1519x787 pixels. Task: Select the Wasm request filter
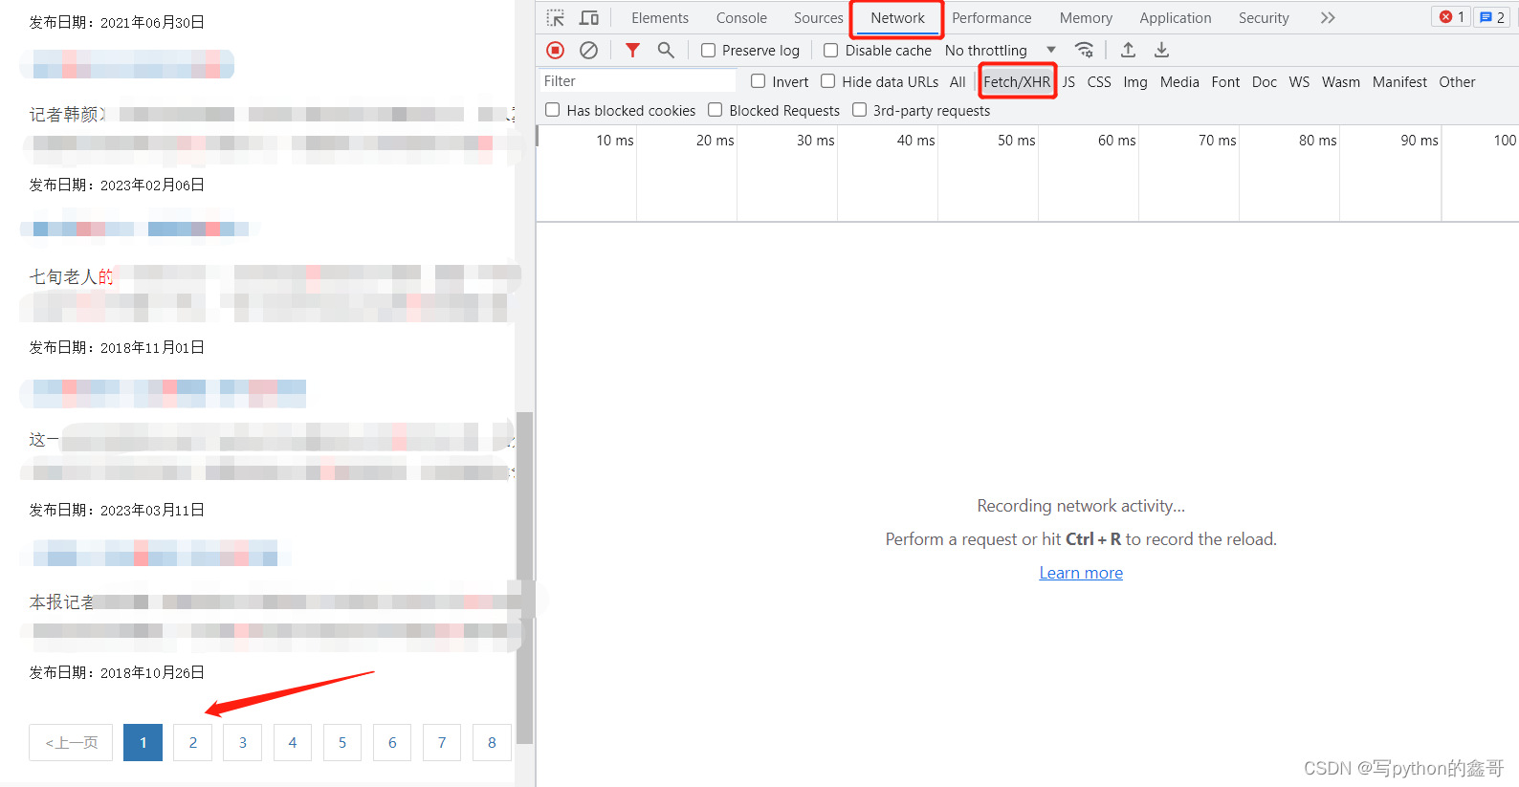pos(1341,82)
